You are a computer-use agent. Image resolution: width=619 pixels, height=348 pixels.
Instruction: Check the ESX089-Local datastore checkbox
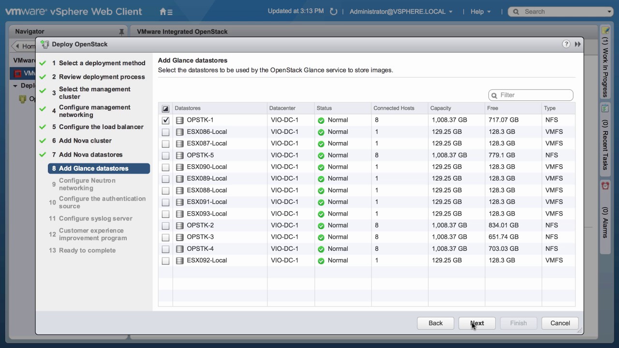(x=165, y=179)
